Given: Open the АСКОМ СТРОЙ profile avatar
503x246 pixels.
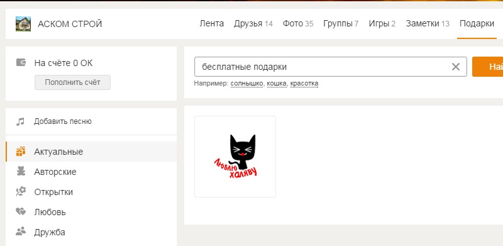Looking at the screenshot, I should tap(23, 24).
